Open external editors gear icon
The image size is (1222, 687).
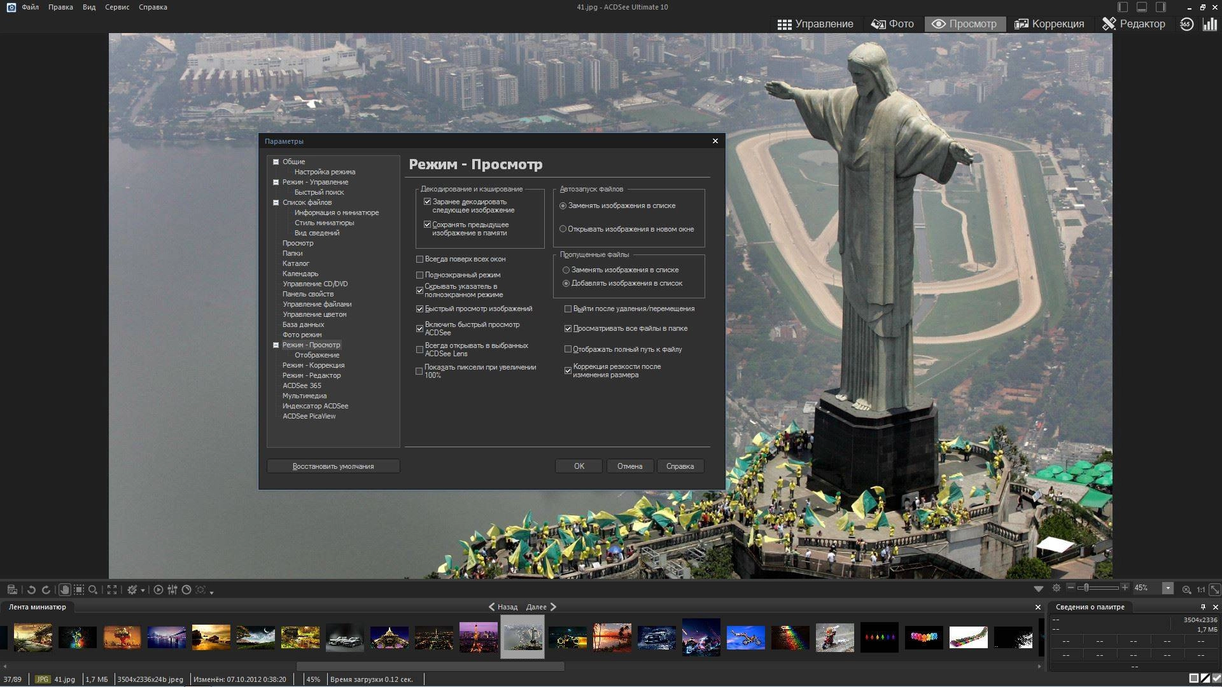click(132, 590)
